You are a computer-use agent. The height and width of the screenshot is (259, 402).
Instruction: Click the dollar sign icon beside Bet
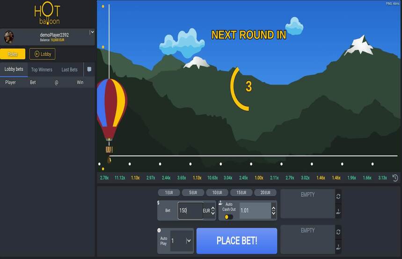coord(158,203)
